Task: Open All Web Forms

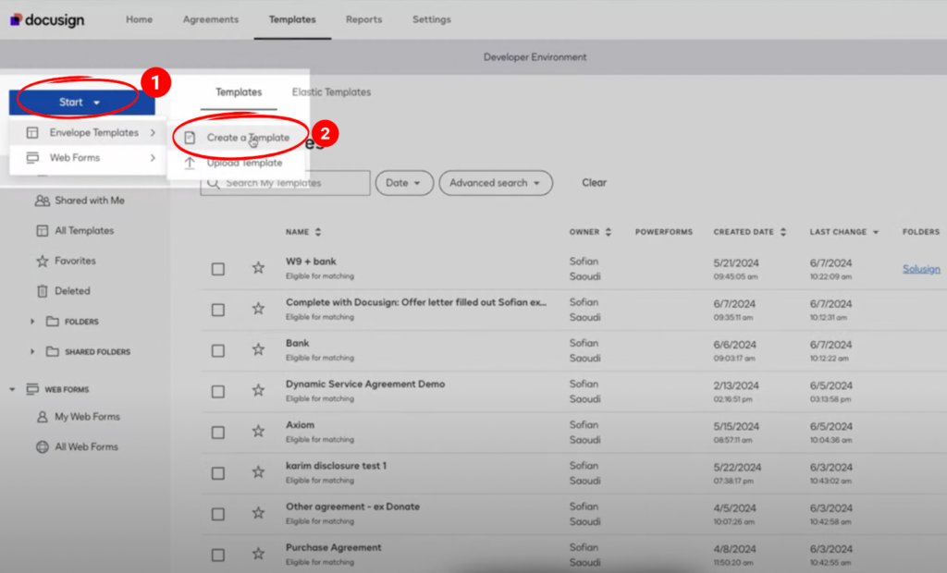Action: (x=86, y=446)
